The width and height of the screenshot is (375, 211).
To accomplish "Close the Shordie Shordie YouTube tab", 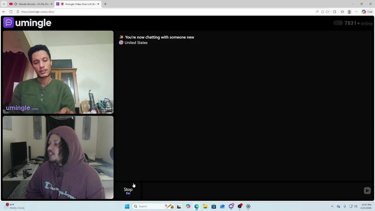I will tap(52, 4).
